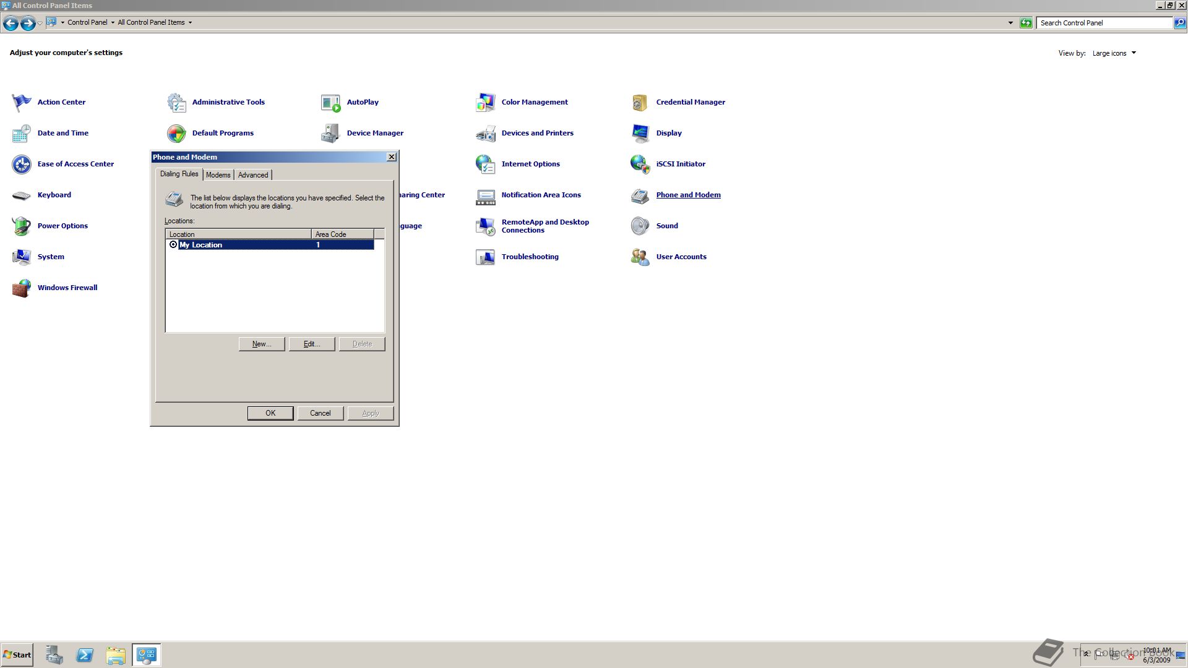Open the Device Manager icon

point(330,133)
